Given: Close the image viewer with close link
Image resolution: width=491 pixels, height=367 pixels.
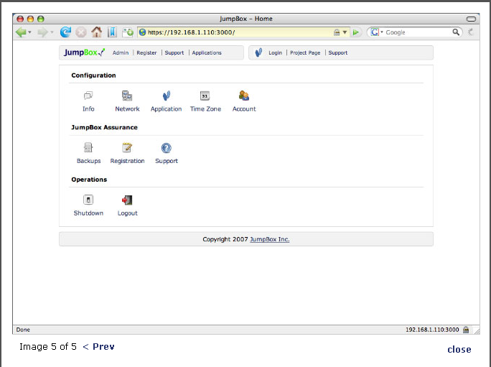Looking at the screenshot, I should tap(459, 349).
